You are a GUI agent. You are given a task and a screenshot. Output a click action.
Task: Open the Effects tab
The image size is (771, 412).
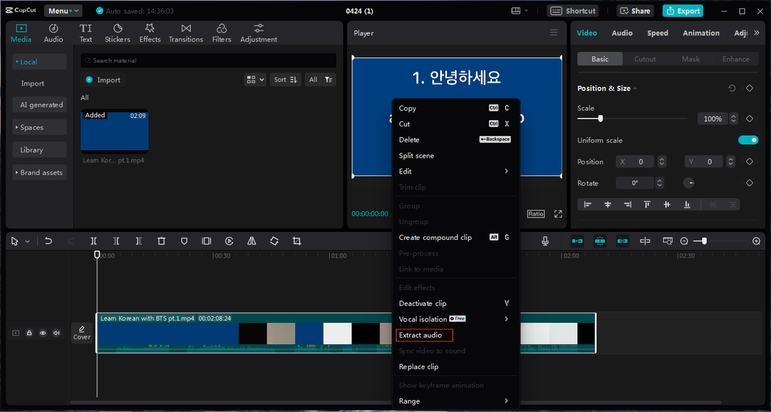[x=150, y=33]
